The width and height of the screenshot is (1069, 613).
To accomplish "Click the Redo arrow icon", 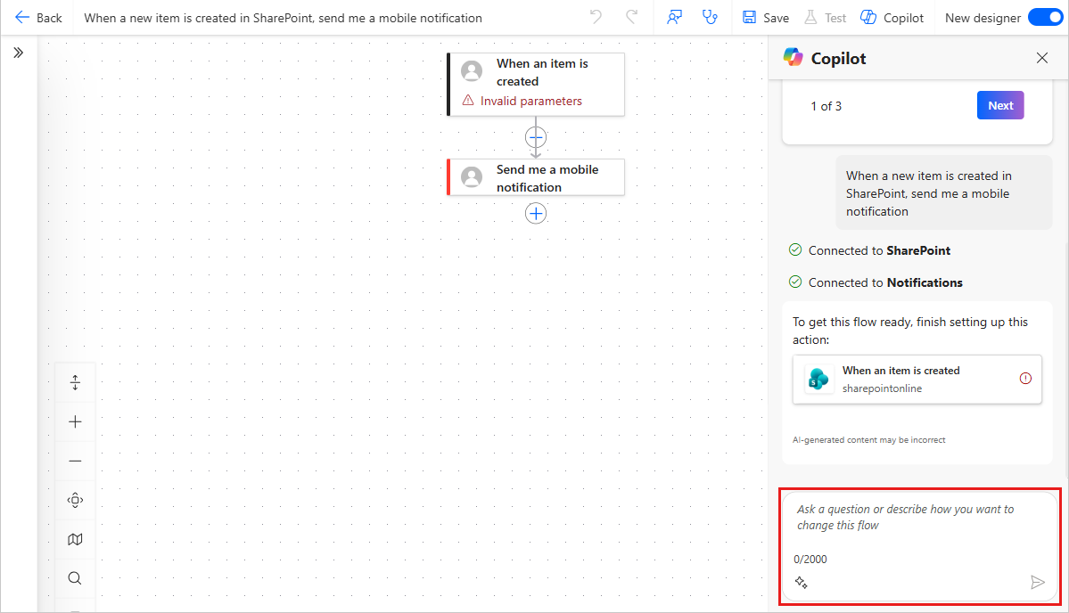I will click(x=632, y=17).
